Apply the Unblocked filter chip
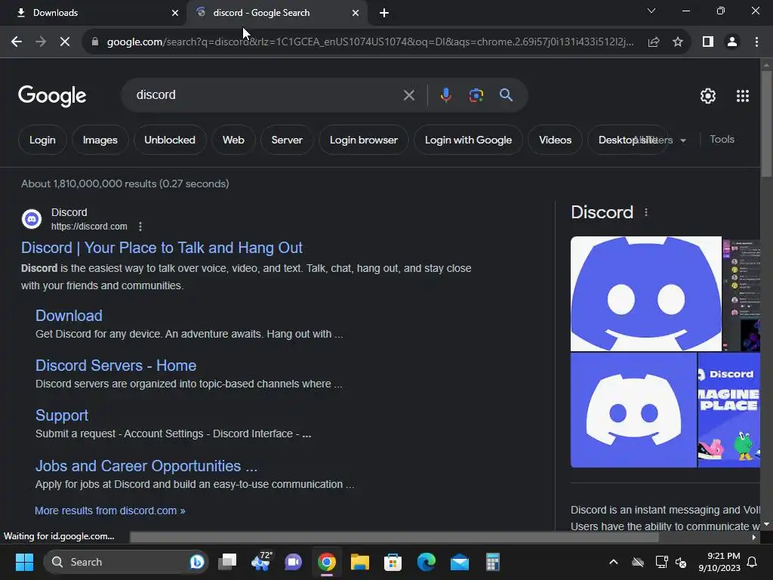The image size is (773, 580). [x=170, y=140]
